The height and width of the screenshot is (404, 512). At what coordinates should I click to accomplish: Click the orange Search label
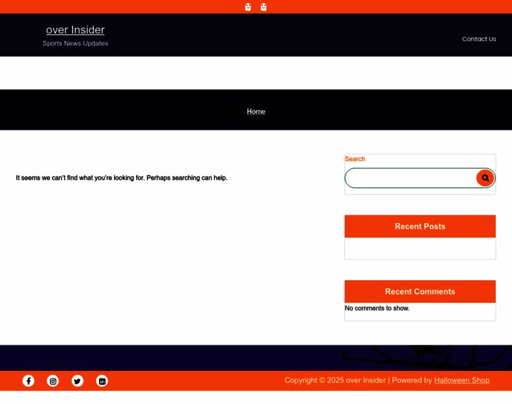355,159
